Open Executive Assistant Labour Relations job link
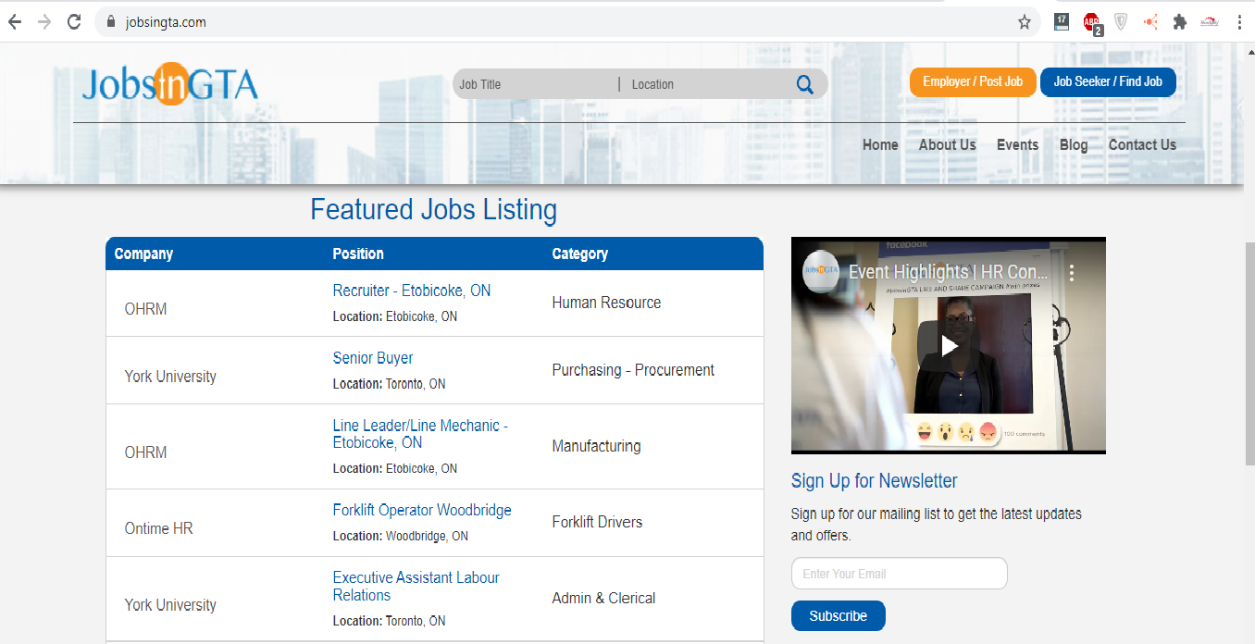1255x644 pixels. [416, 586]
